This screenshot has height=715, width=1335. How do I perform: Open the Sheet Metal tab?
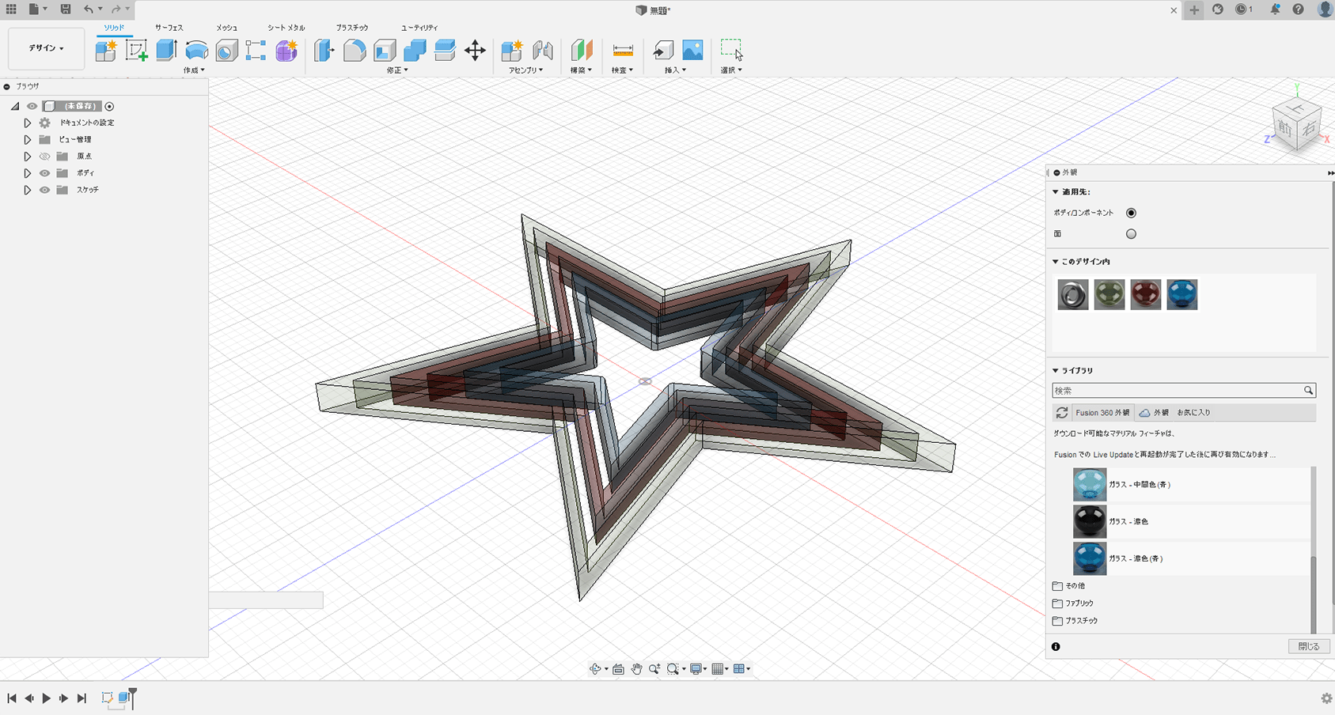(x=286, y=28)
